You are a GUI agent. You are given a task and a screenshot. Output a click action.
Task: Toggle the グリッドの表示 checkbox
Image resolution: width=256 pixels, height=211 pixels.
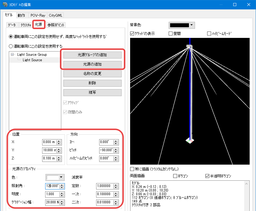(132, 33)
